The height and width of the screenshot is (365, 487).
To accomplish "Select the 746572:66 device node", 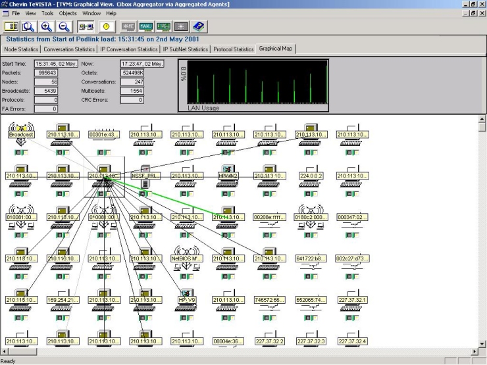I will coord(269,300).
